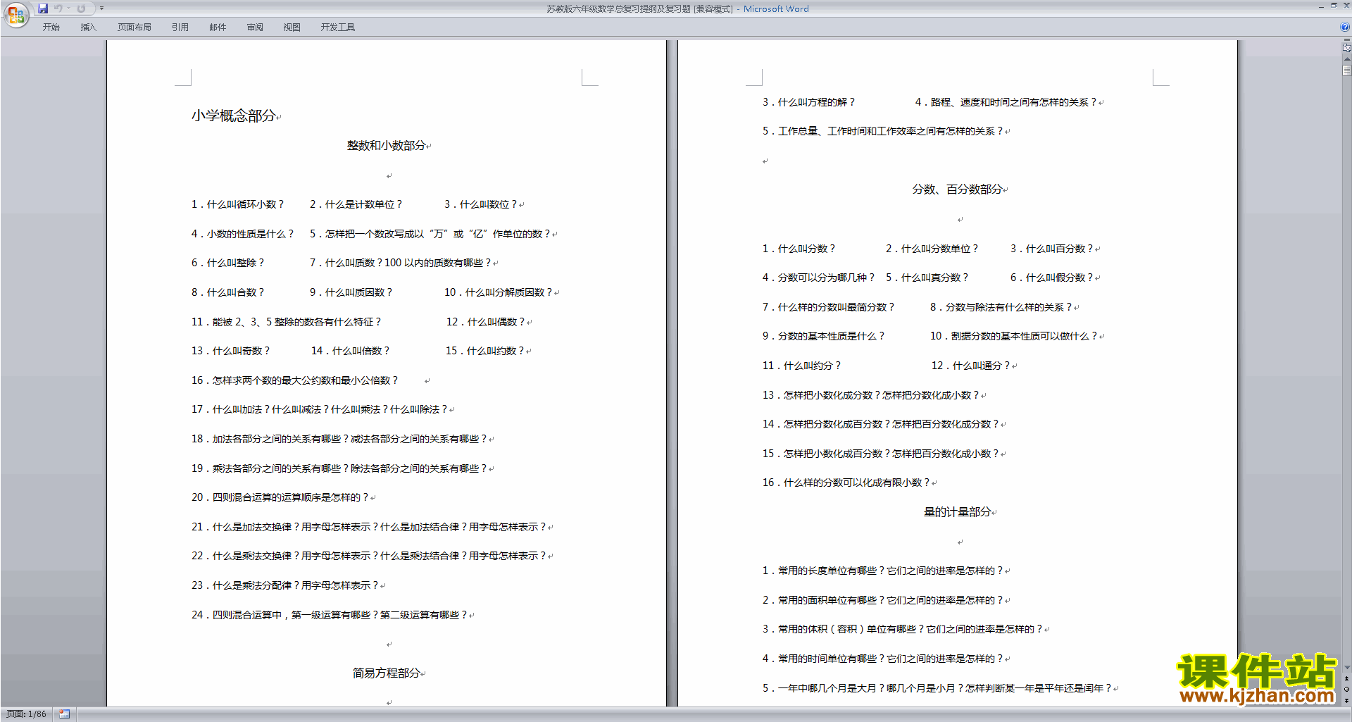Go to previous page double-arrow button

(x=1346, y=679)
